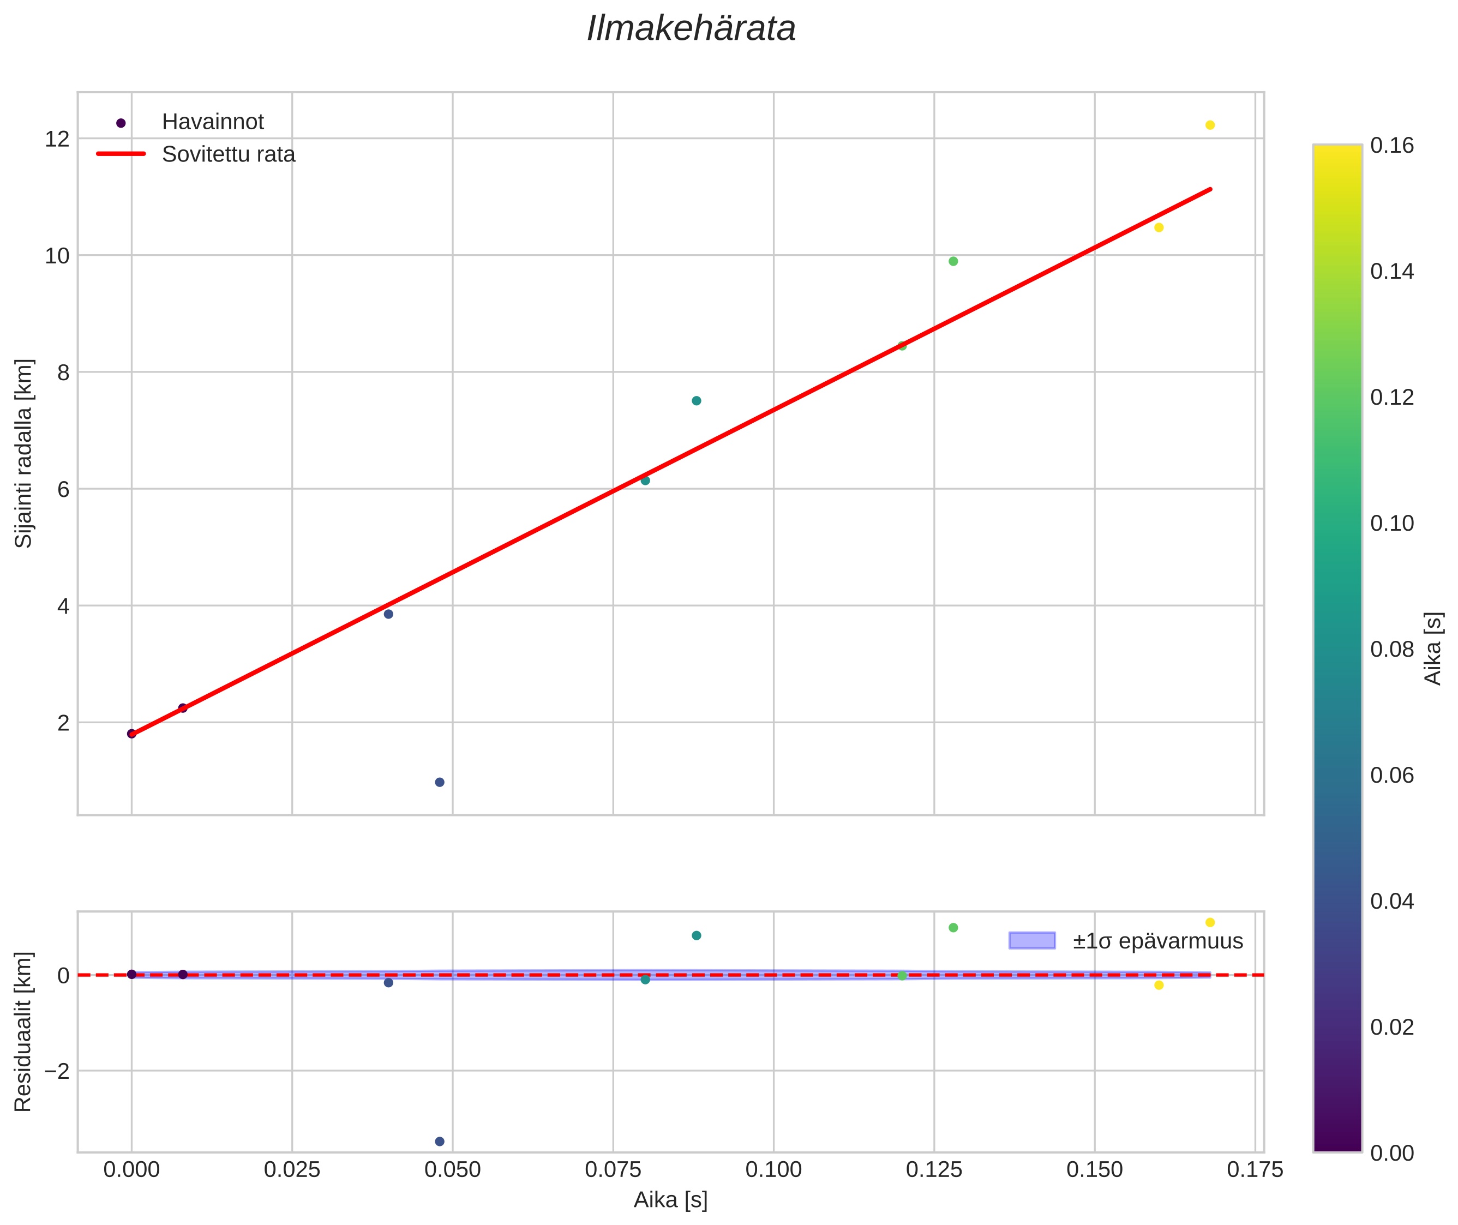Click the 'Ilmakehärata' chart title
The width and height of the screenshot is (1458, 1225).
tap(691, 29)
